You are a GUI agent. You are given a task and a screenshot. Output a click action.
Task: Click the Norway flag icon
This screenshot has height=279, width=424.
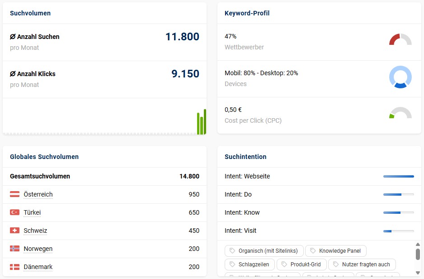click(x=14, y=249)
